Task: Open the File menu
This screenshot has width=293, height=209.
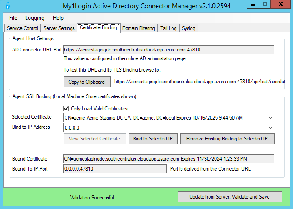Action: 13,18
